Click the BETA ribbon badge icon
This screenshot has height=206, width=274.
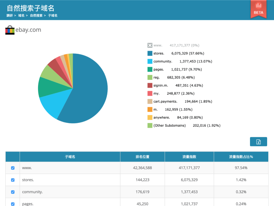click(x=258, y=9)
